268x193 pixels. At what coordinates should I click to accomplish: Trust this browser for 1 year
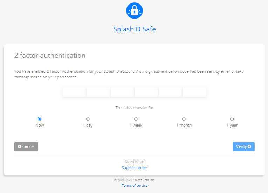[x=232, y=119]
